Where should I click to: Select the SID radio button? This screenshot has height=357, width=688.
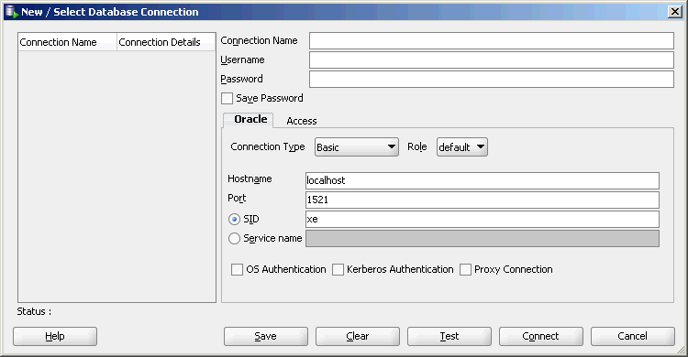click(234, 219)
